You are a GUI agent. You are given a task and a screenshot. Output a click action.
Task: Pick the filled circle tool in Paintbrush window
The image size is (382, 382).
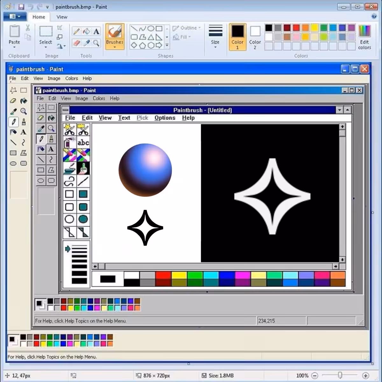83,219
